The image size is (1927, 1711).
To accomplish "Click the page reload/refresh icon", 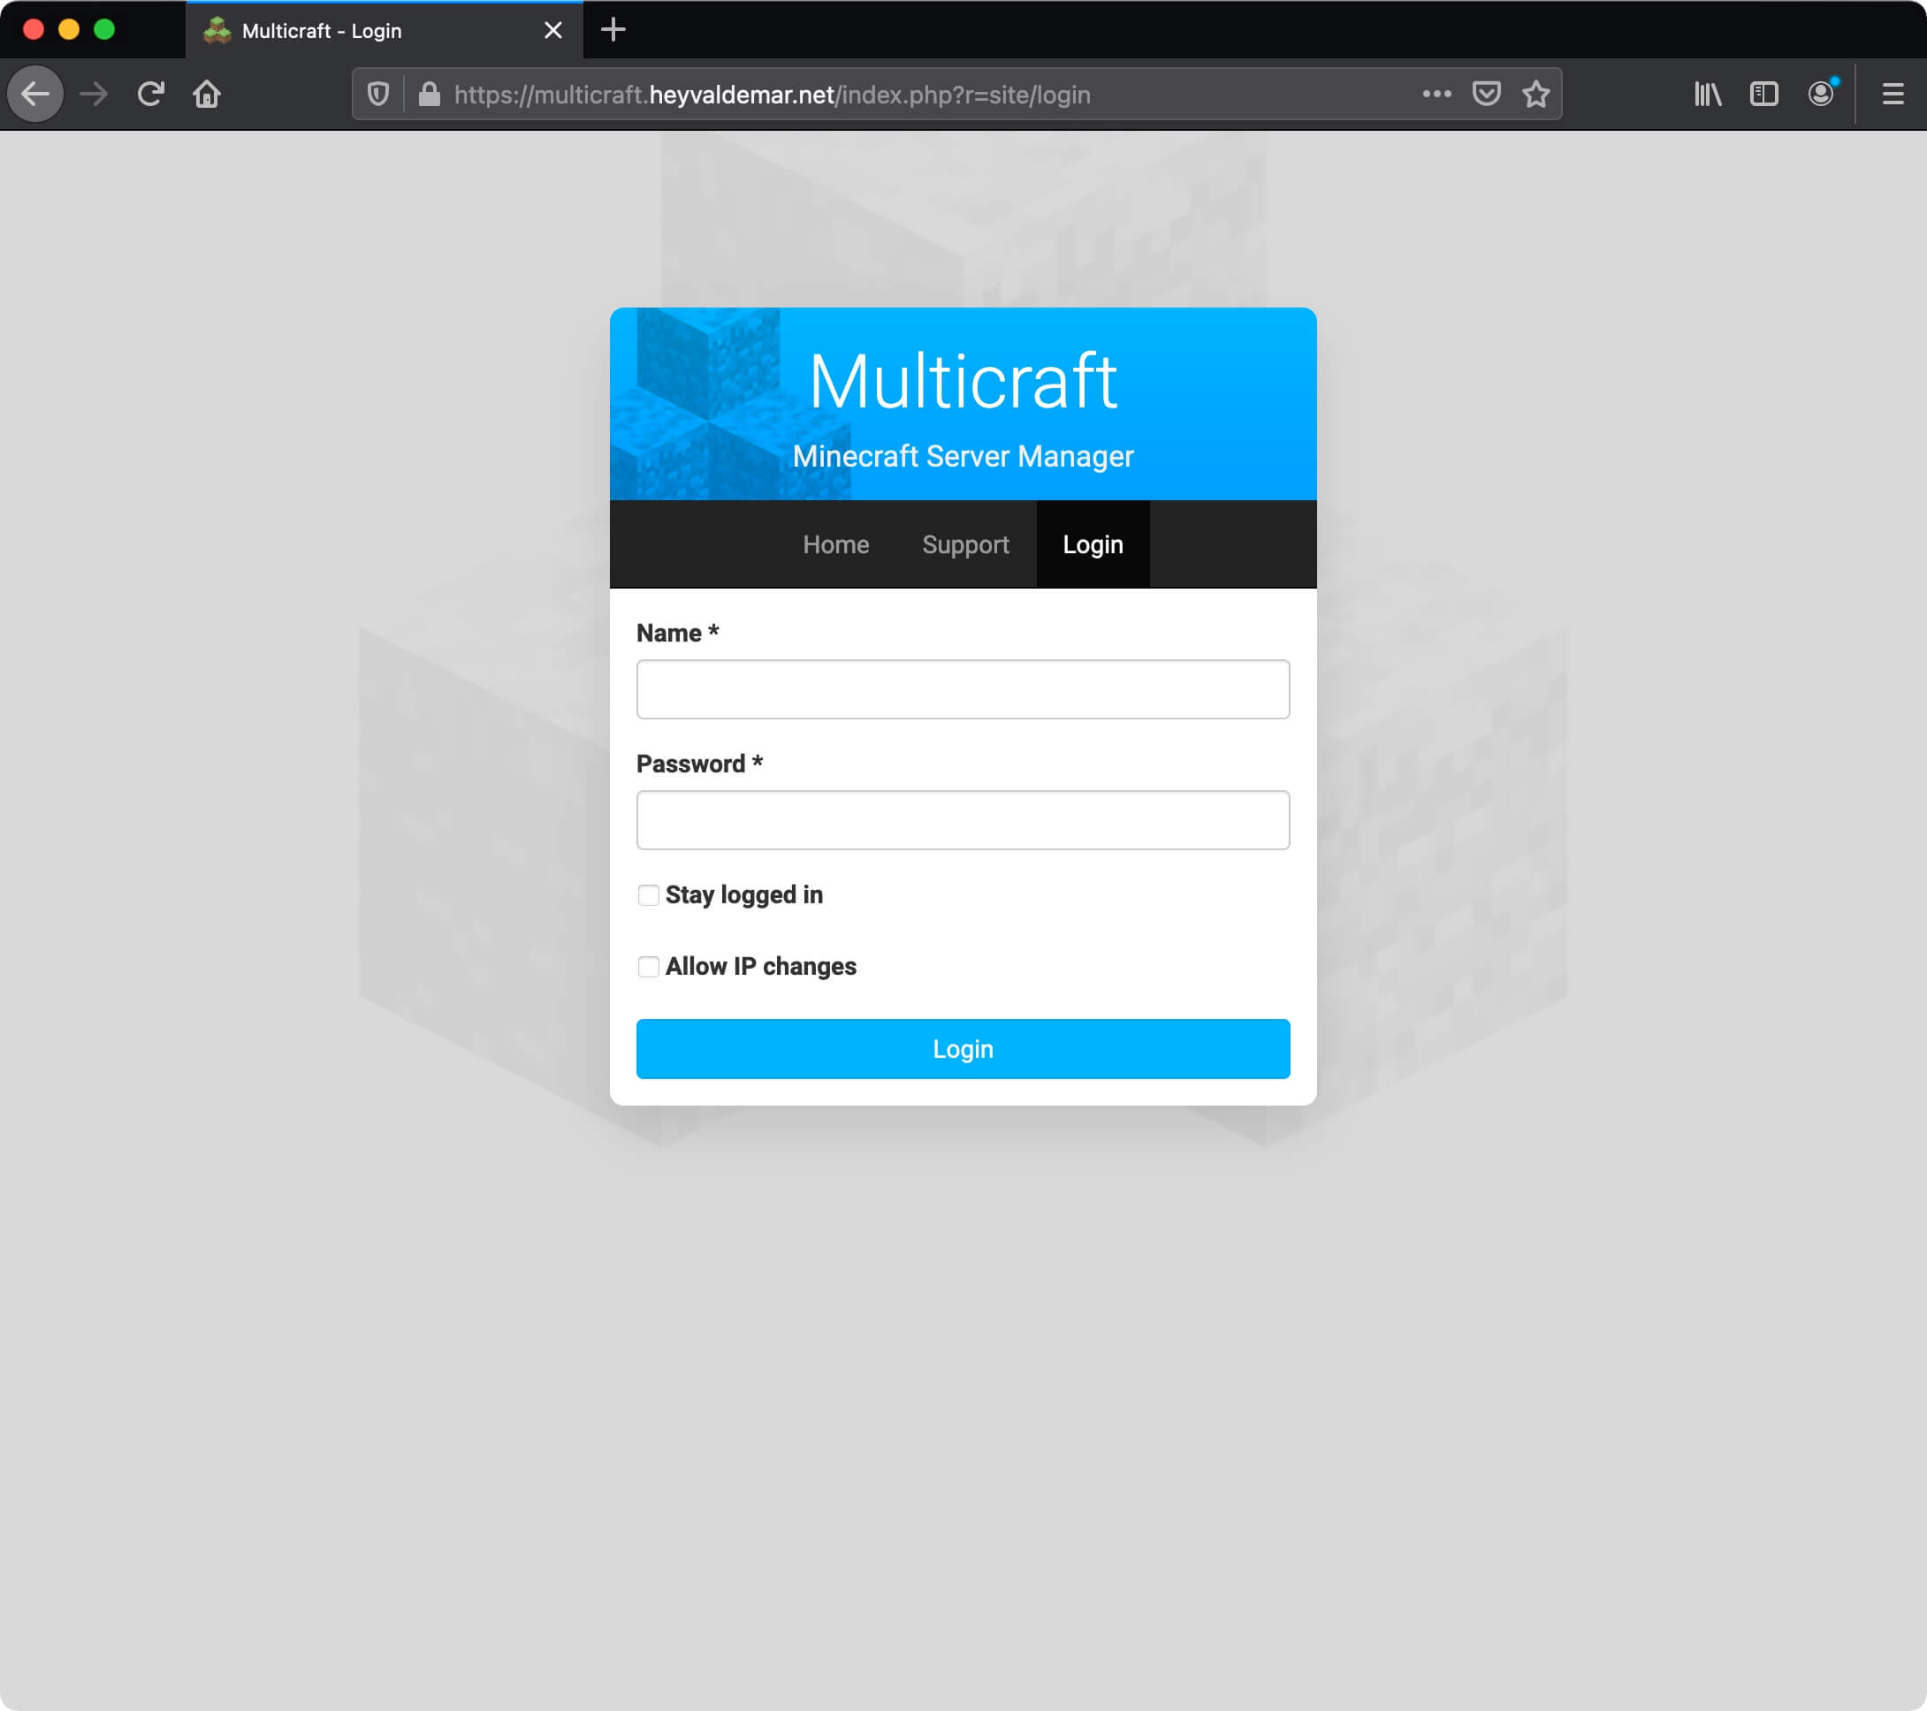I will 150,93.
